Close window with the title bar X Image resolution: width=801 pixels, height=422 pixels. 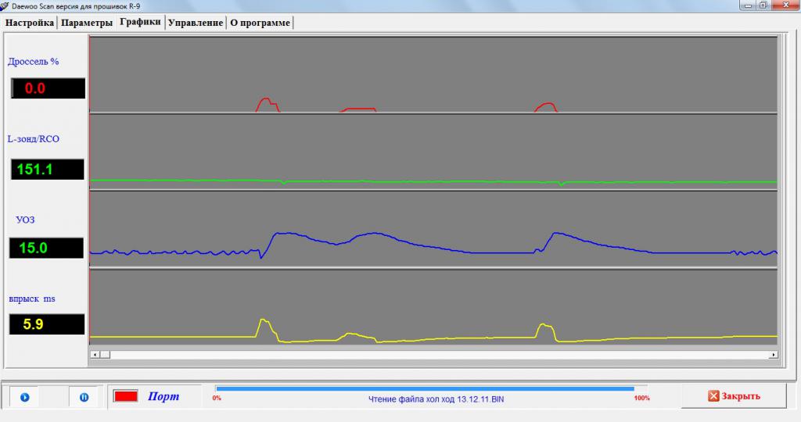coord(785,5)
